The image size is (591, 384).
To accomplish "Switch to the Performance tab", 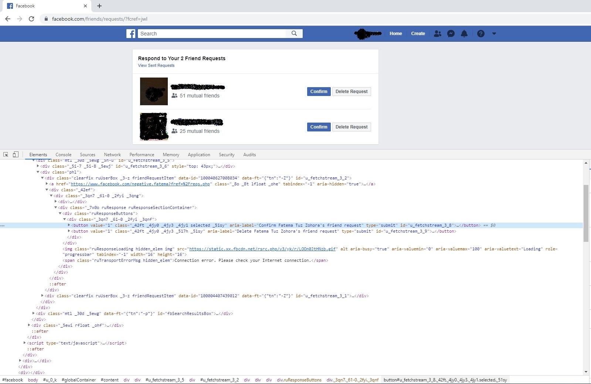I will click(142, 155).
